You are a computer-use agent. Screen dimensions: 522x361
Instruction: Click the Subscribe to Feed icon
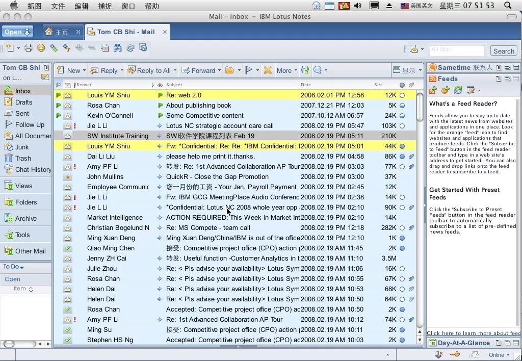(433, 90)
